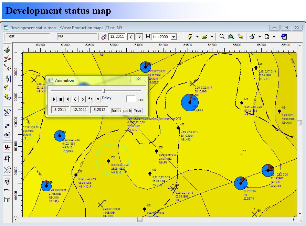Click the open folder toolbar icon

pyautogui.click(x=204, y=37)
